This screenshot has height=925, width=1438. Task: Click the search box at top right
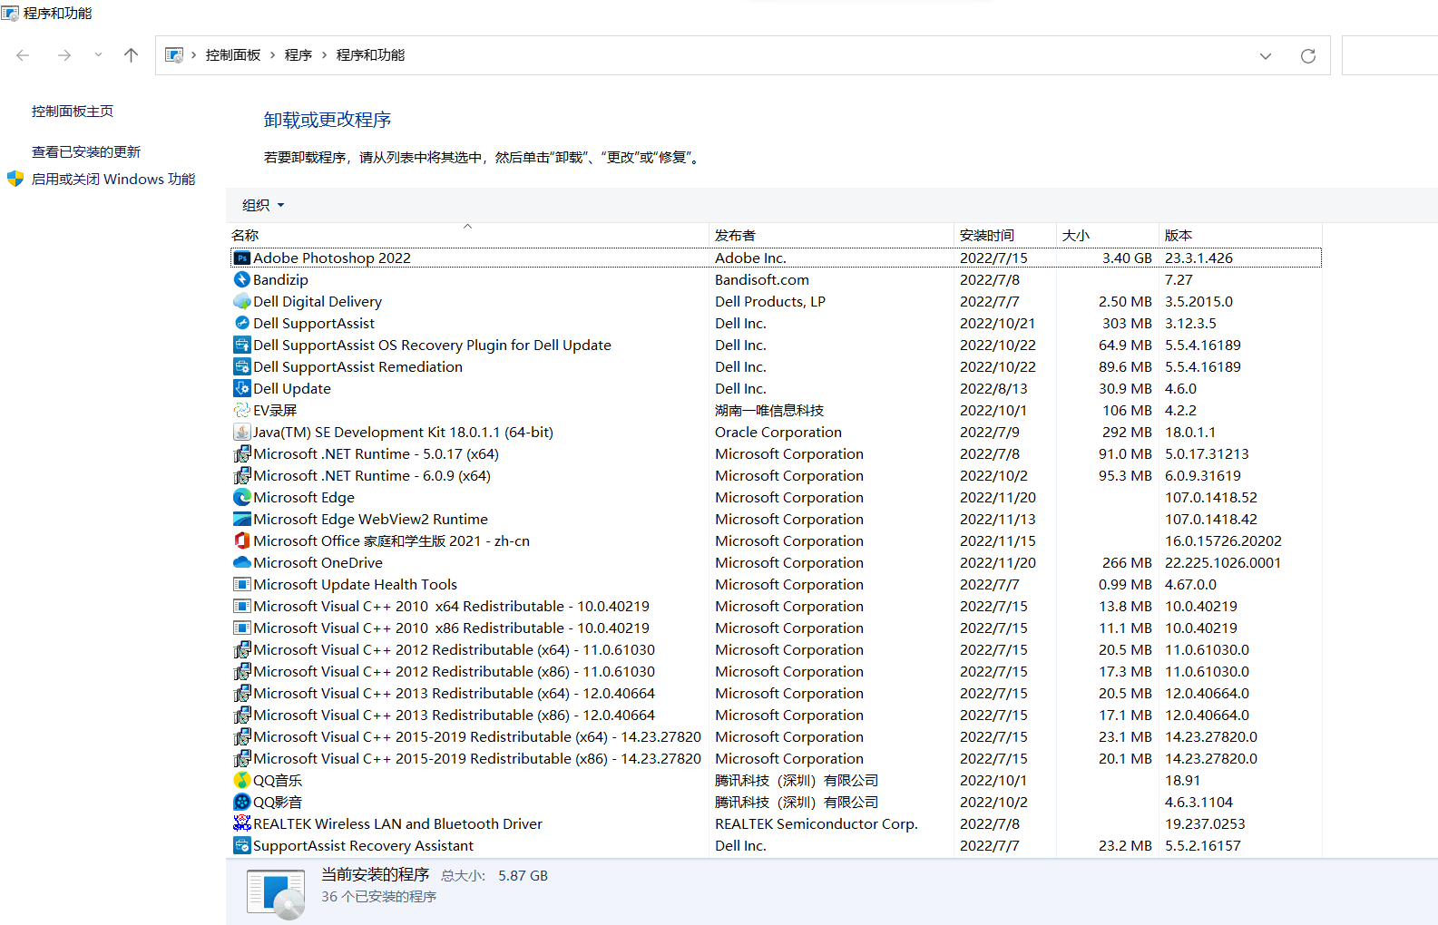point(1390,55)
